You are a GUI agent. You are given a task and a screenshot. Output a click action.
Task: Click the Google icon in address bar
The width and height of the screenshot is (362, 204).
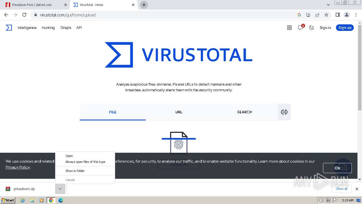[x=299, y=15]
